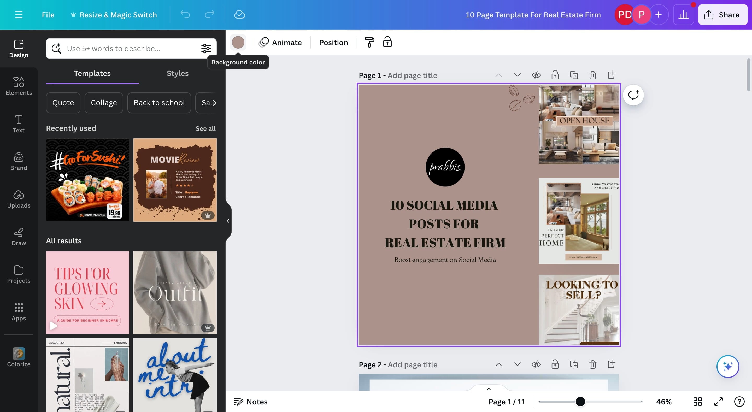The height and width of the screenshot is (412, 752).
Task: Hide Page 2 with the eye icon
Action: [x=536, y=364]
